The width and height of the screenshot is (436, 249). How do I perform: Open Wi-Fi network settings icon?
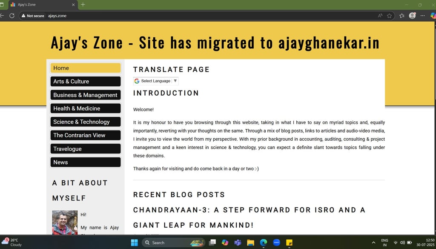tap(396, 243)
